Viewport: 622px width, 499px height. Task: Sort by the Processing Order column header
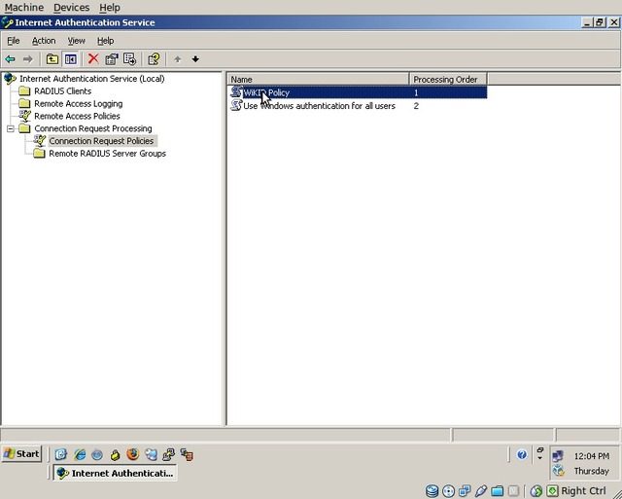tap(447, 79)
